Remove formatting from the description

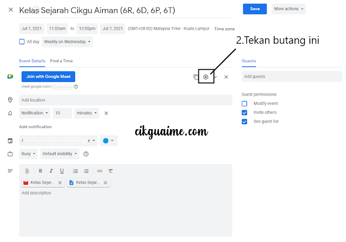click(x=110, y=171)
